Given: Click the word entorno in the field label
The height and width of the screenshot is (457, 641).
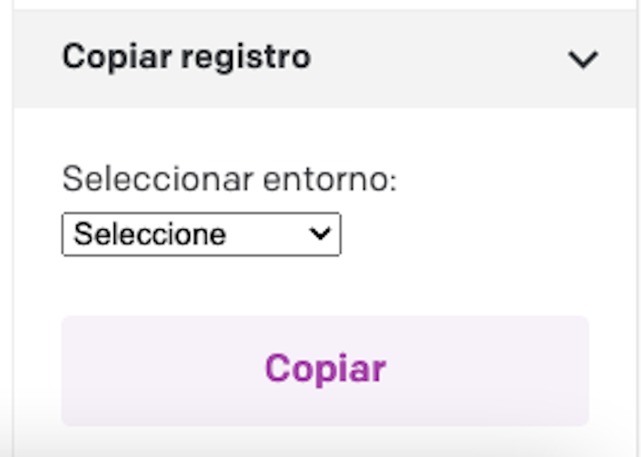Looking at the screenshot, I should coord(330,179).
